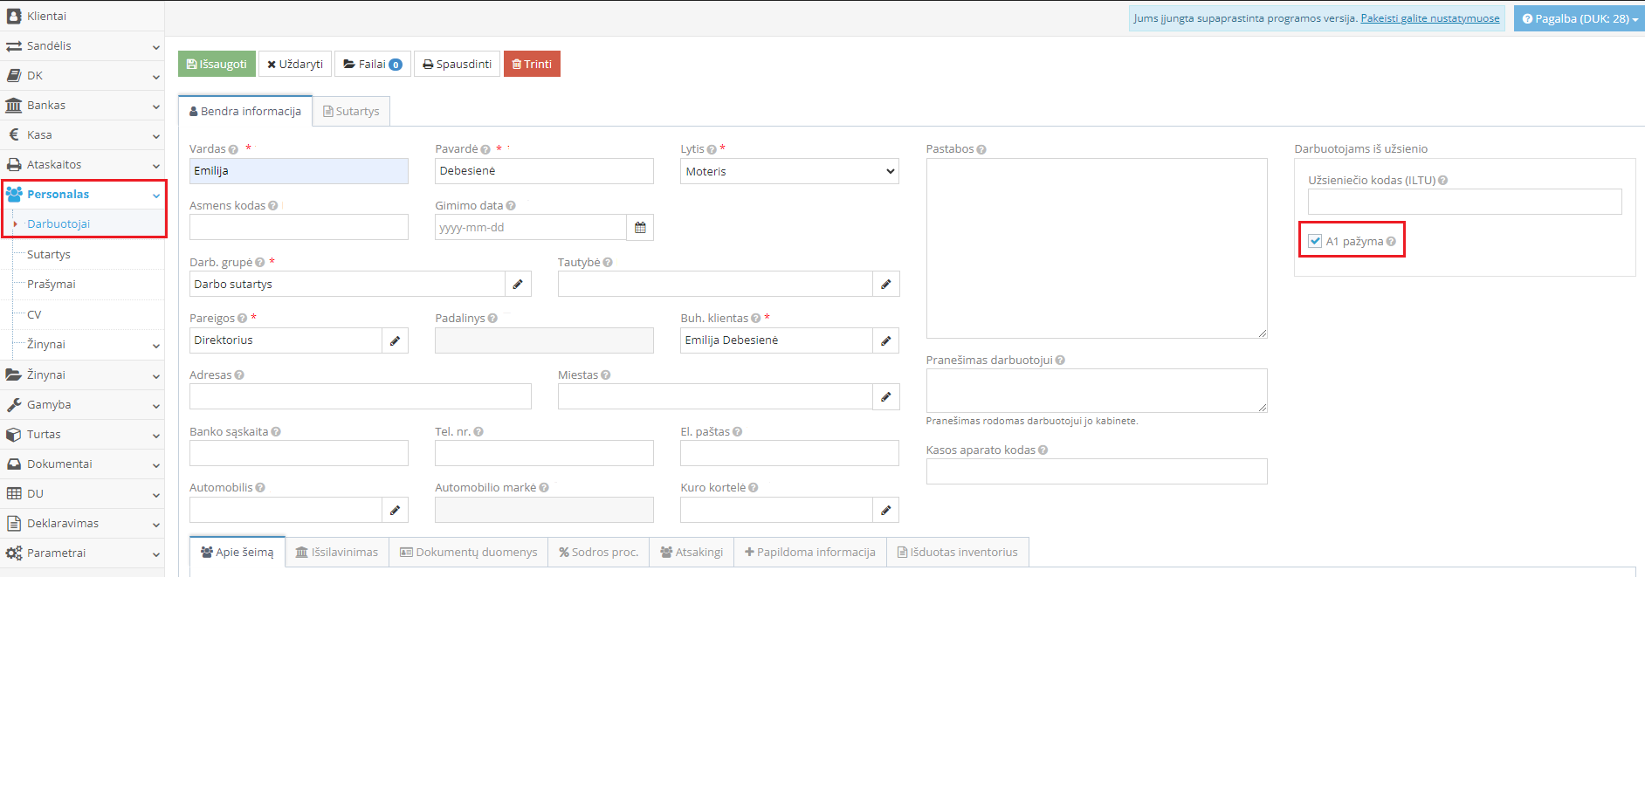Screen dimensions: 1645x804
Task: Expand the Sandėlis sidebar menu
Action: tap(82, 46)
